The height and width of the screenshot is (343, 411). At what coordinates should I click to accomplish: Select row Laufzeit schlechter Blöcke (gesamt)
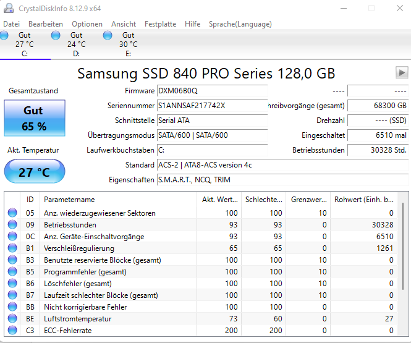201,295
